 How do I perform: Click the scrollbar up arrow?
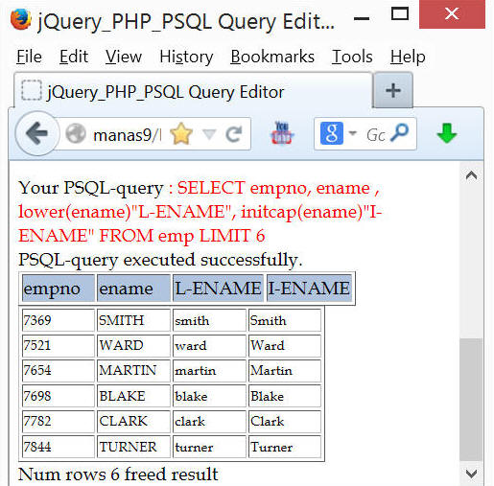472,175
